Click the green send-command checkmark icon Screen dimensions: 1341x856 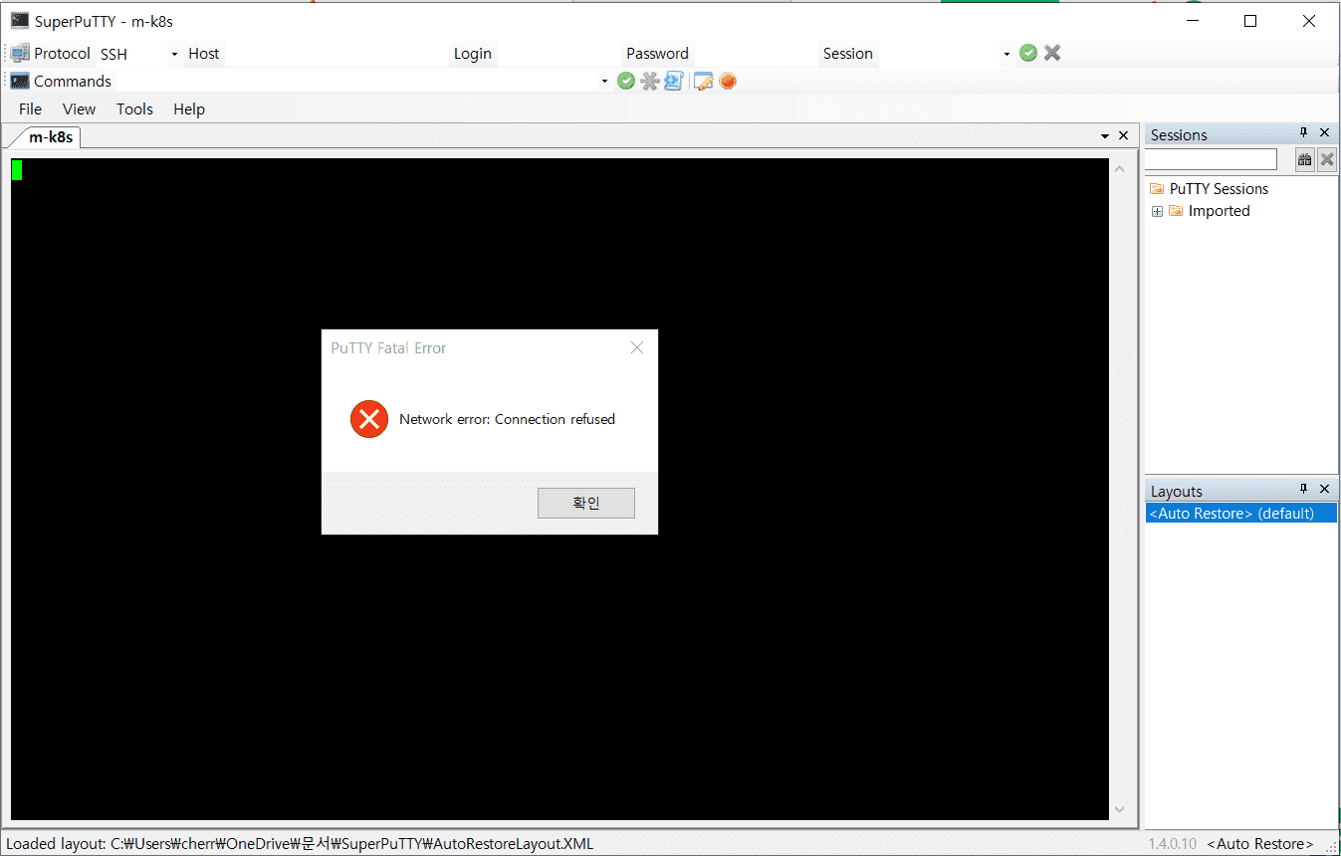coord(626,81)
